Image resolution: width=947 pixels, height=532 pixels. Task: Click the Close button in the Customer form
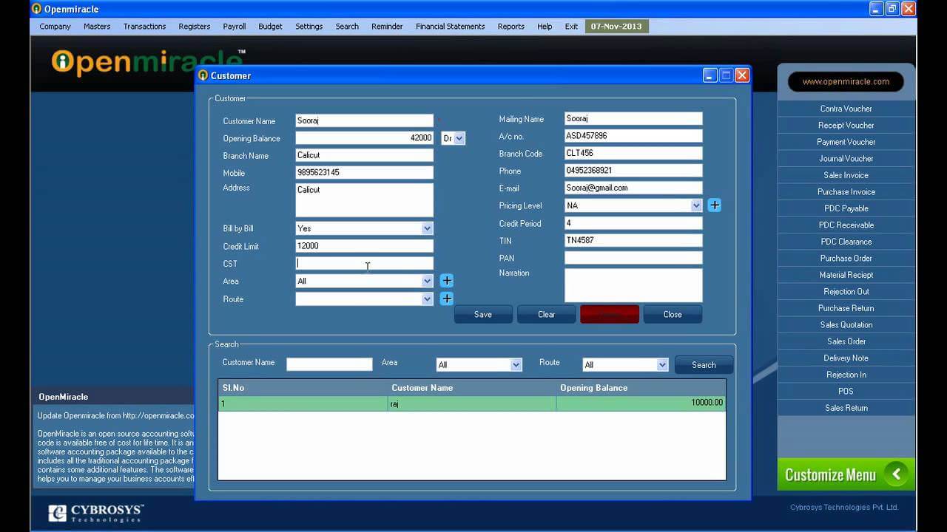pos(673,314)
